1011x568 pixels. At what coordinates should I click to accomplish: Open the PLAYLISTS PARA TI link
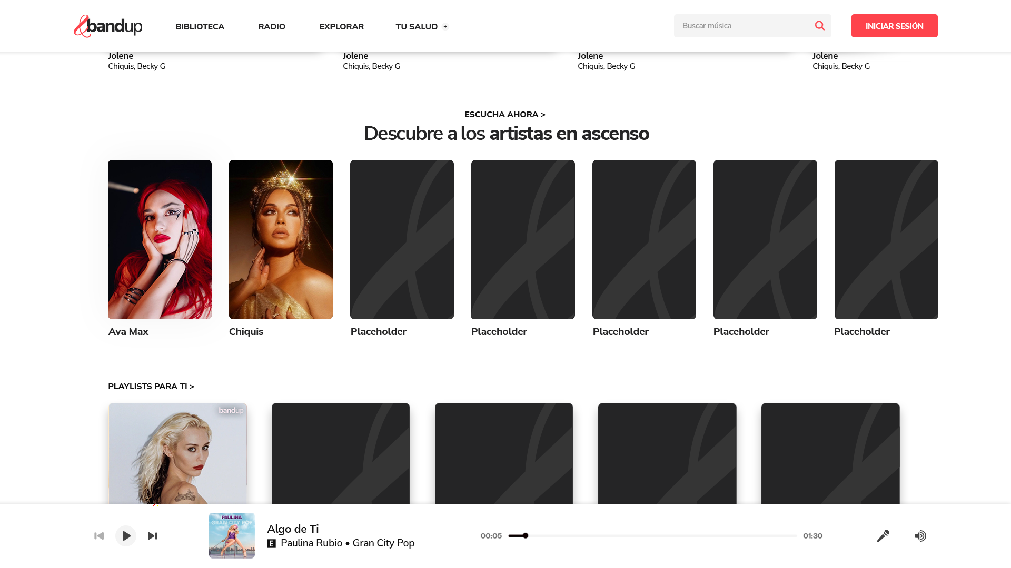(151, 387)
